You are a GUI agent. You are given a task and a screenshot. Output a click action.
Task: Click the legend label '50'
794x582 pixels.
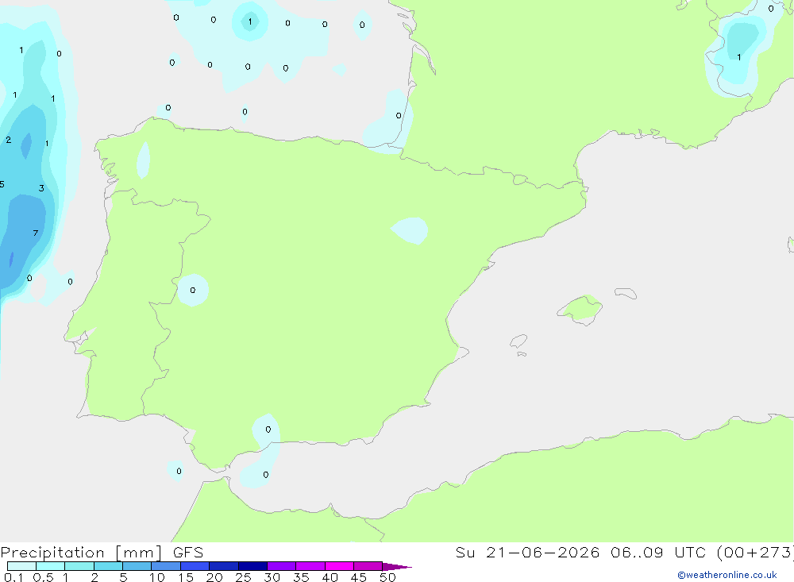tap(387, 577)
